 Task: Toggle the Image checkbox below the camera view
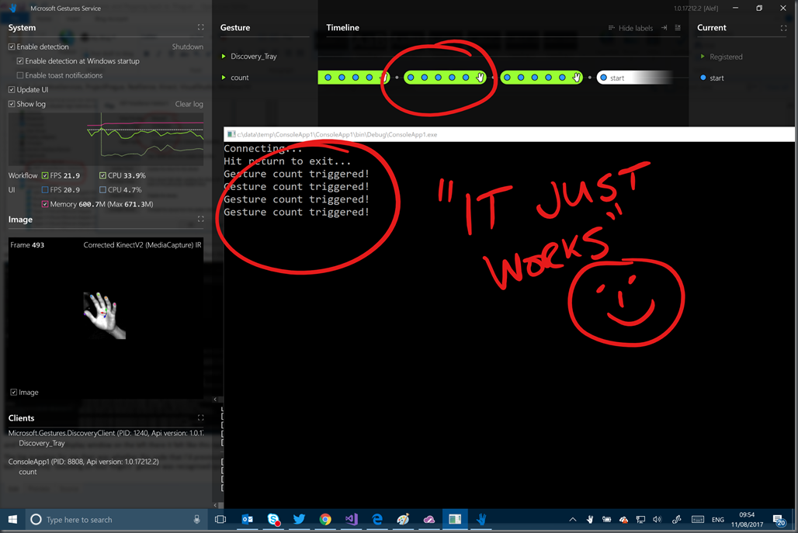(x=14, y=392)
